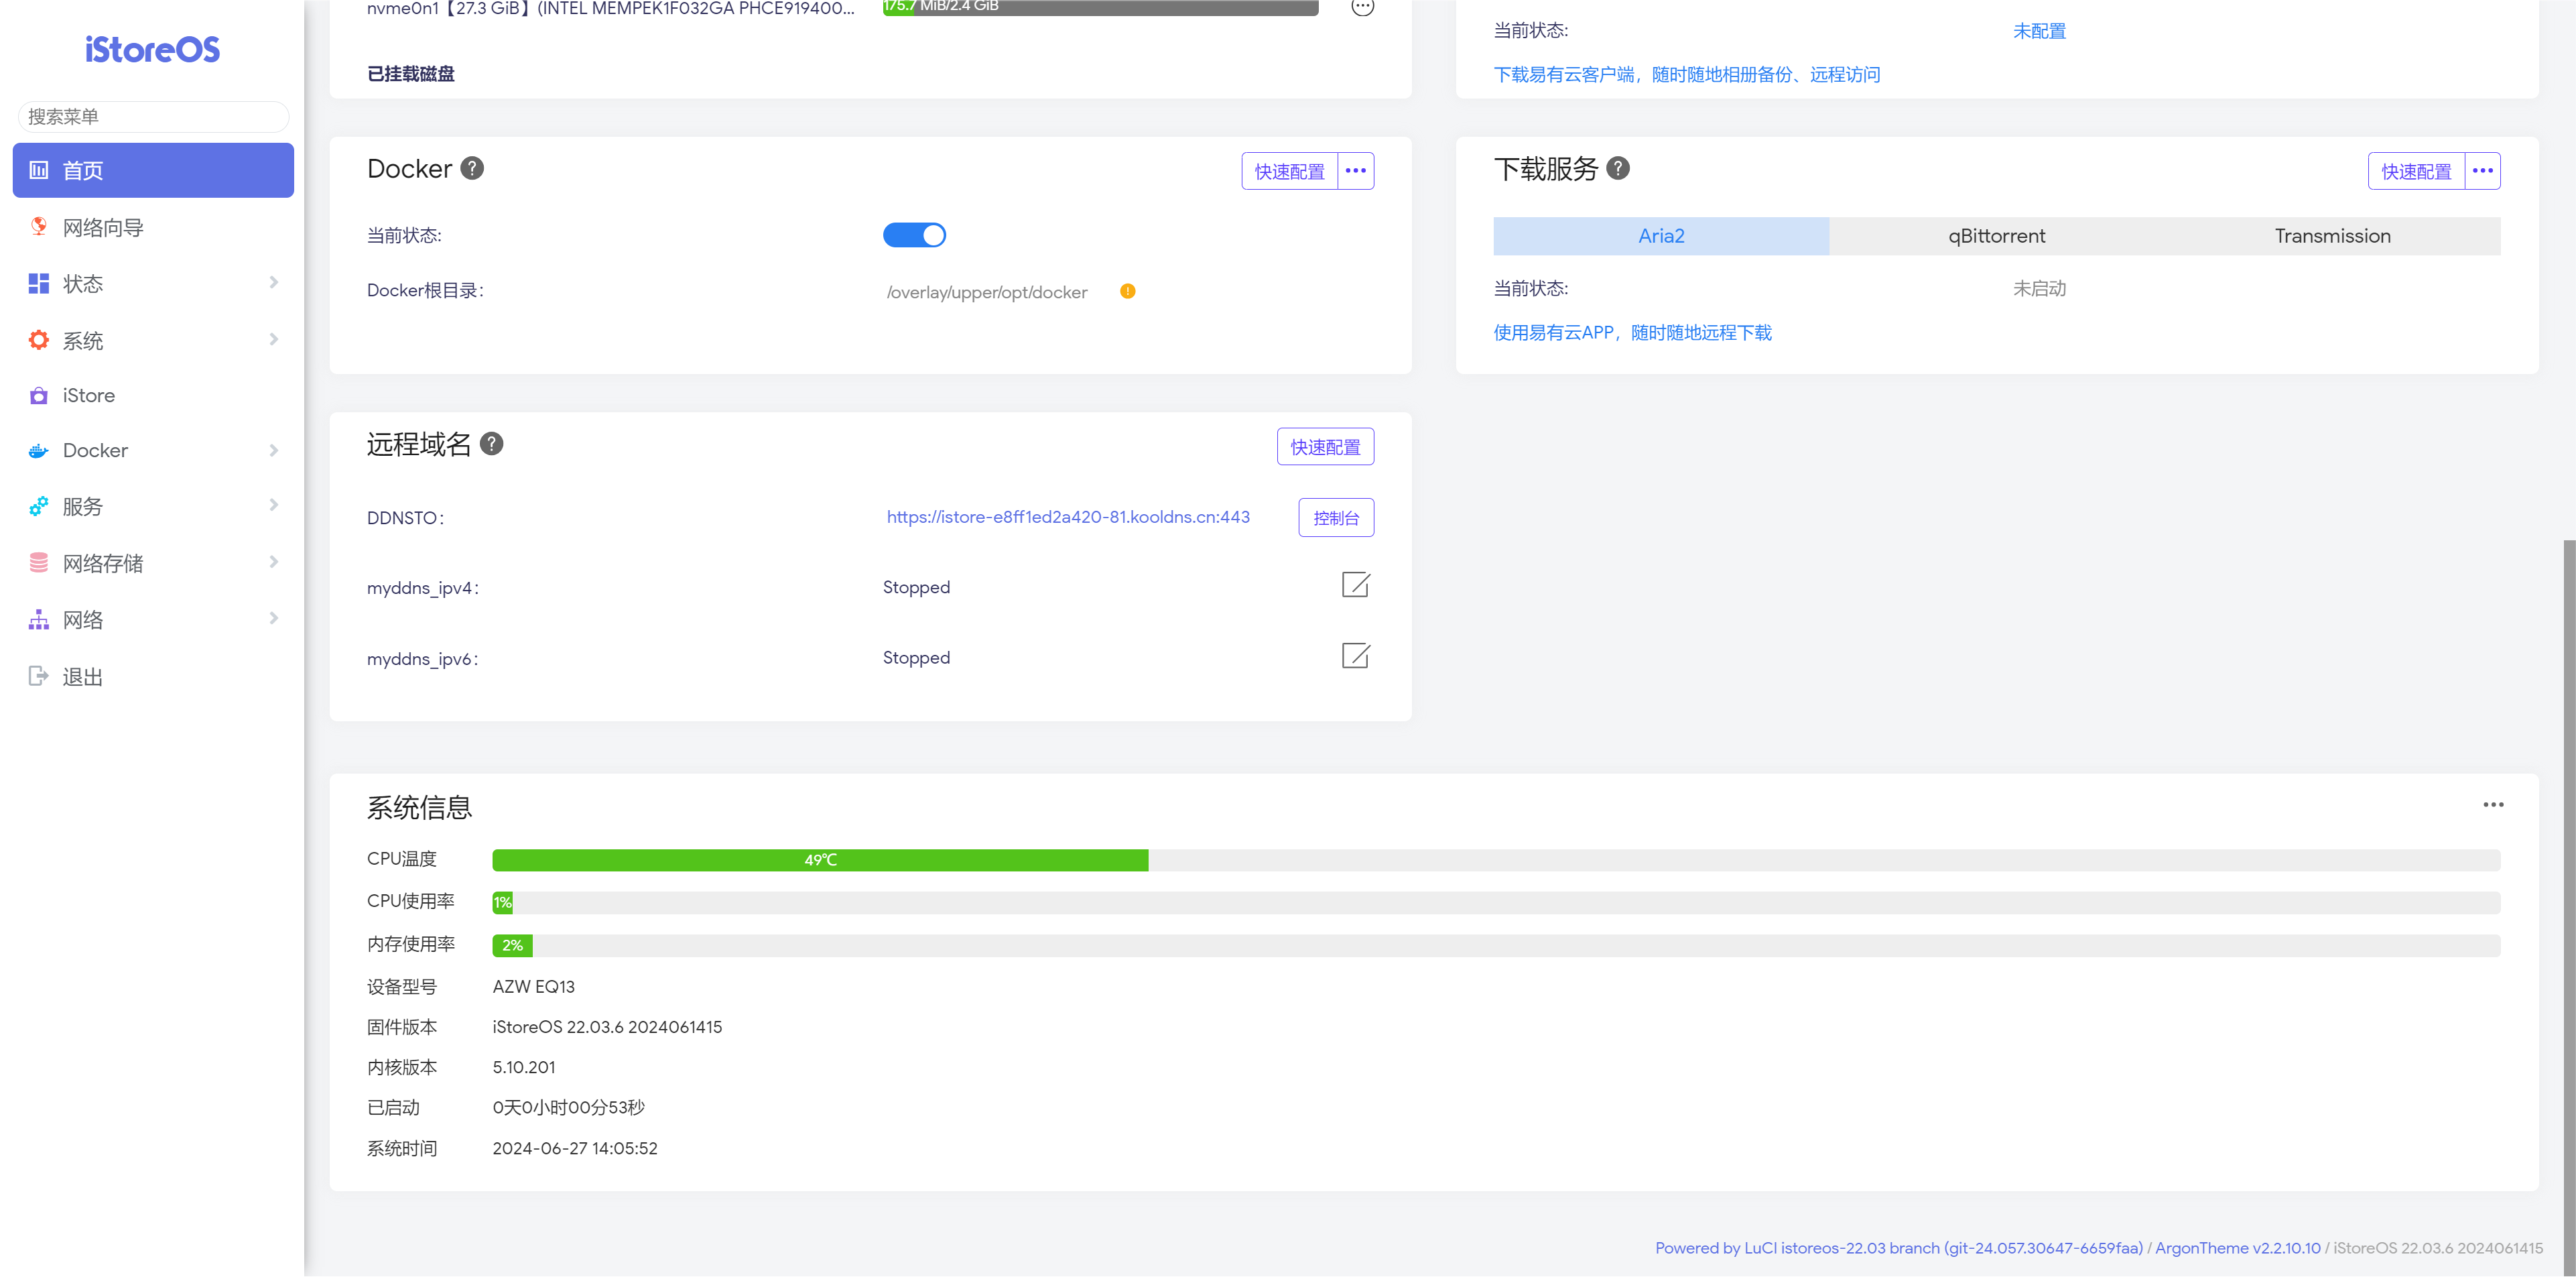
Task: Click the DDNSTO 控制台 button
Action: click(1336, 518)
